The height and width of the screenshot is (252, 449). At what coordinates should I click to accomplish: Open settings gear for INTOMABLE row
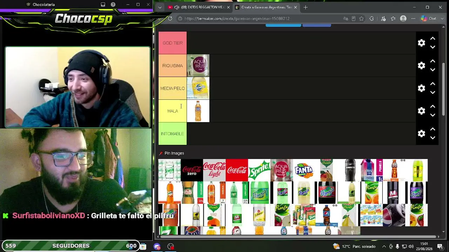(x=421, y=134)
